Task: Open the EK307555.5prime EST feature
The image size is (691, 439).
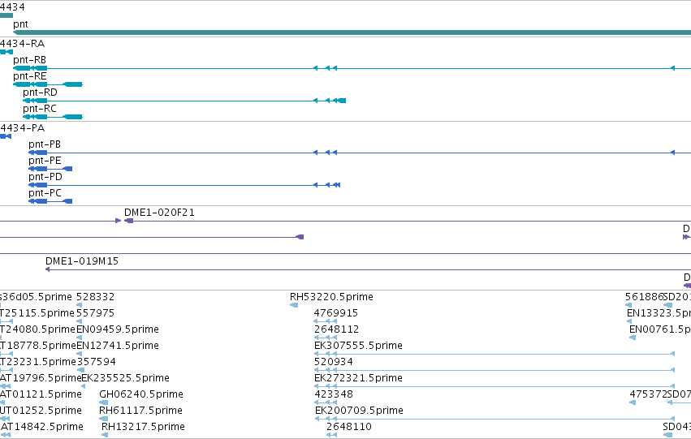Action: [x=494, y=354]
